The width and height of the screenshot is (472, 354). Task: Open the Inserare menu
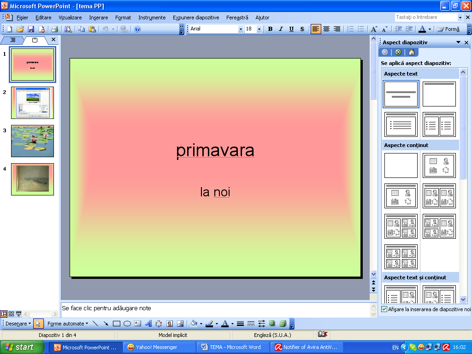click(99, 18)
